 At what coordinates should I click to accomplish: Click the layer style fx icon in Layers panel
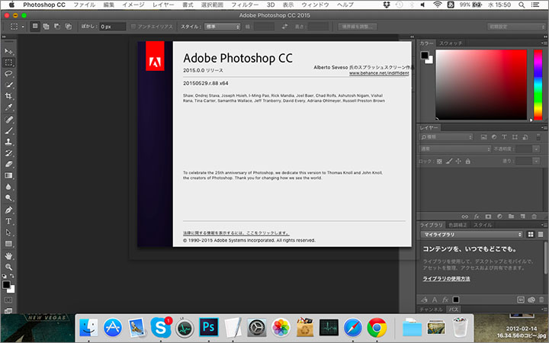click(477, 216)
